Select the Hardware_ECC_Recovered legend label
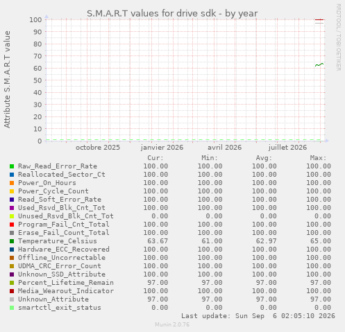The height and width of the screenshot is (332, 345). (64, 250)
